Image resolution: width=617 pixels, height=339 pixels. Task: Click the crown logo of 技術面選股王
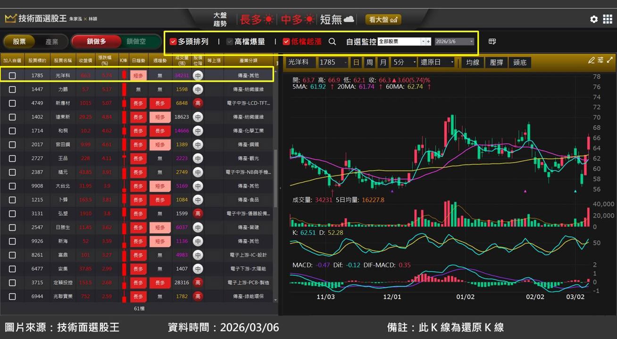10,18
